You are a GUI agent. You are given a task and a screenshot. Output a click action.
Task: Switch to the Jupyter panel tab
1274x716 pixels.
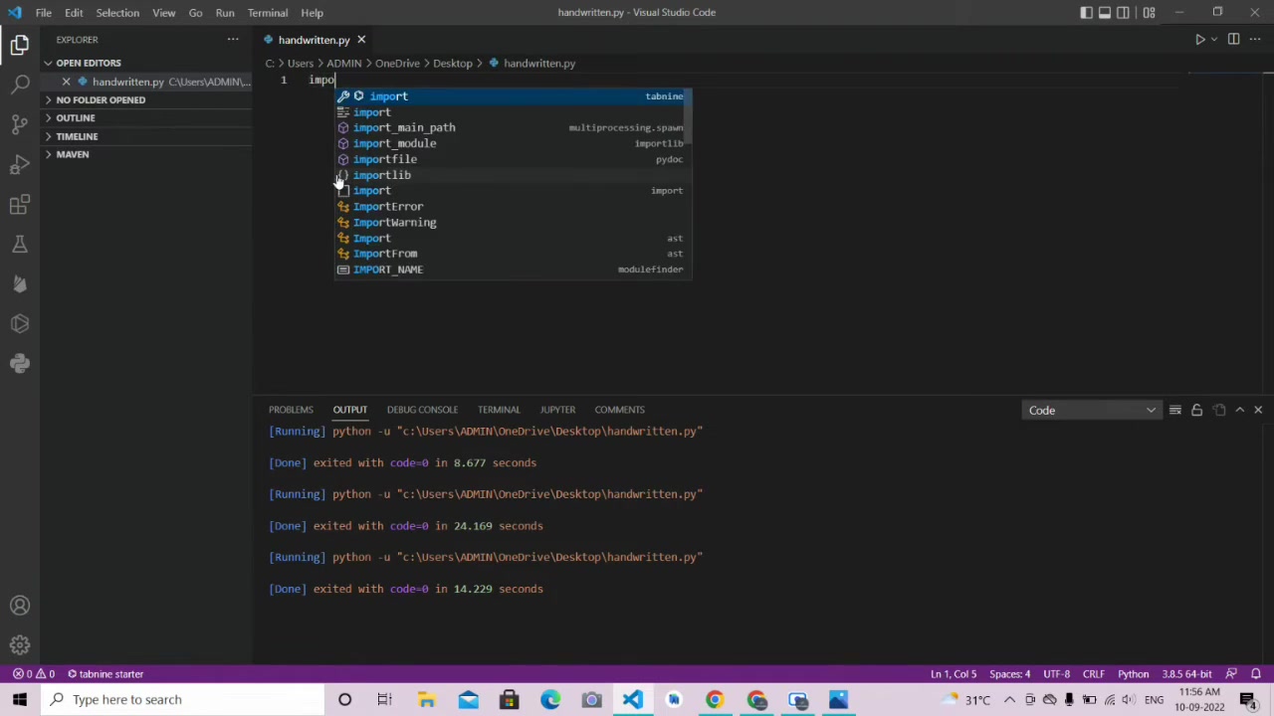(557, 410)
